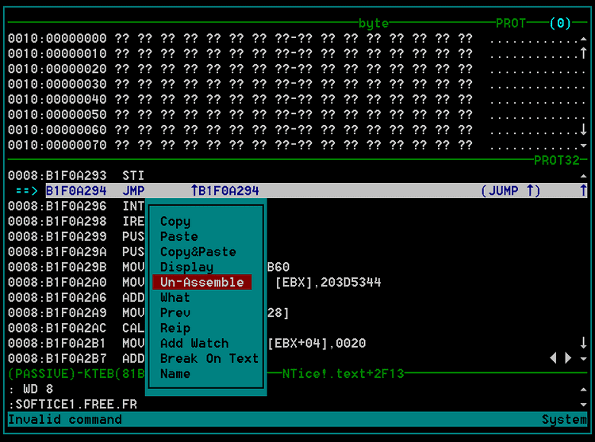Pick Copy&Paste from the popup menu

(x=198, y=252)
